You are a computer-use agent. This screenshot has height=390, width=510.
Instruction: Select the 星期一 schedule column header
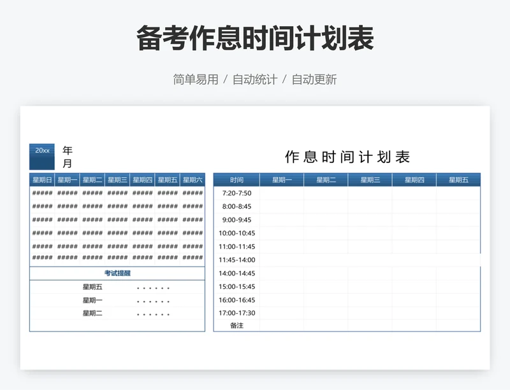(x=281, y=180)
